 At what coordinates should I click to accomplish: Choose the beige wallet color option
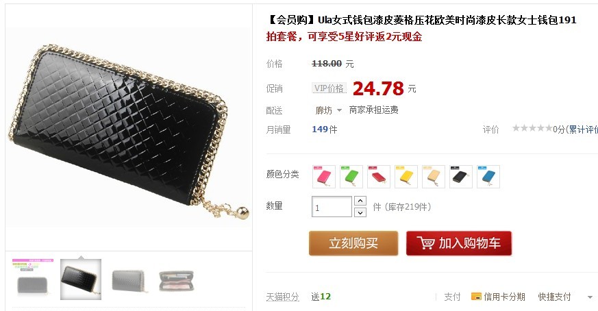click(434, 177)
